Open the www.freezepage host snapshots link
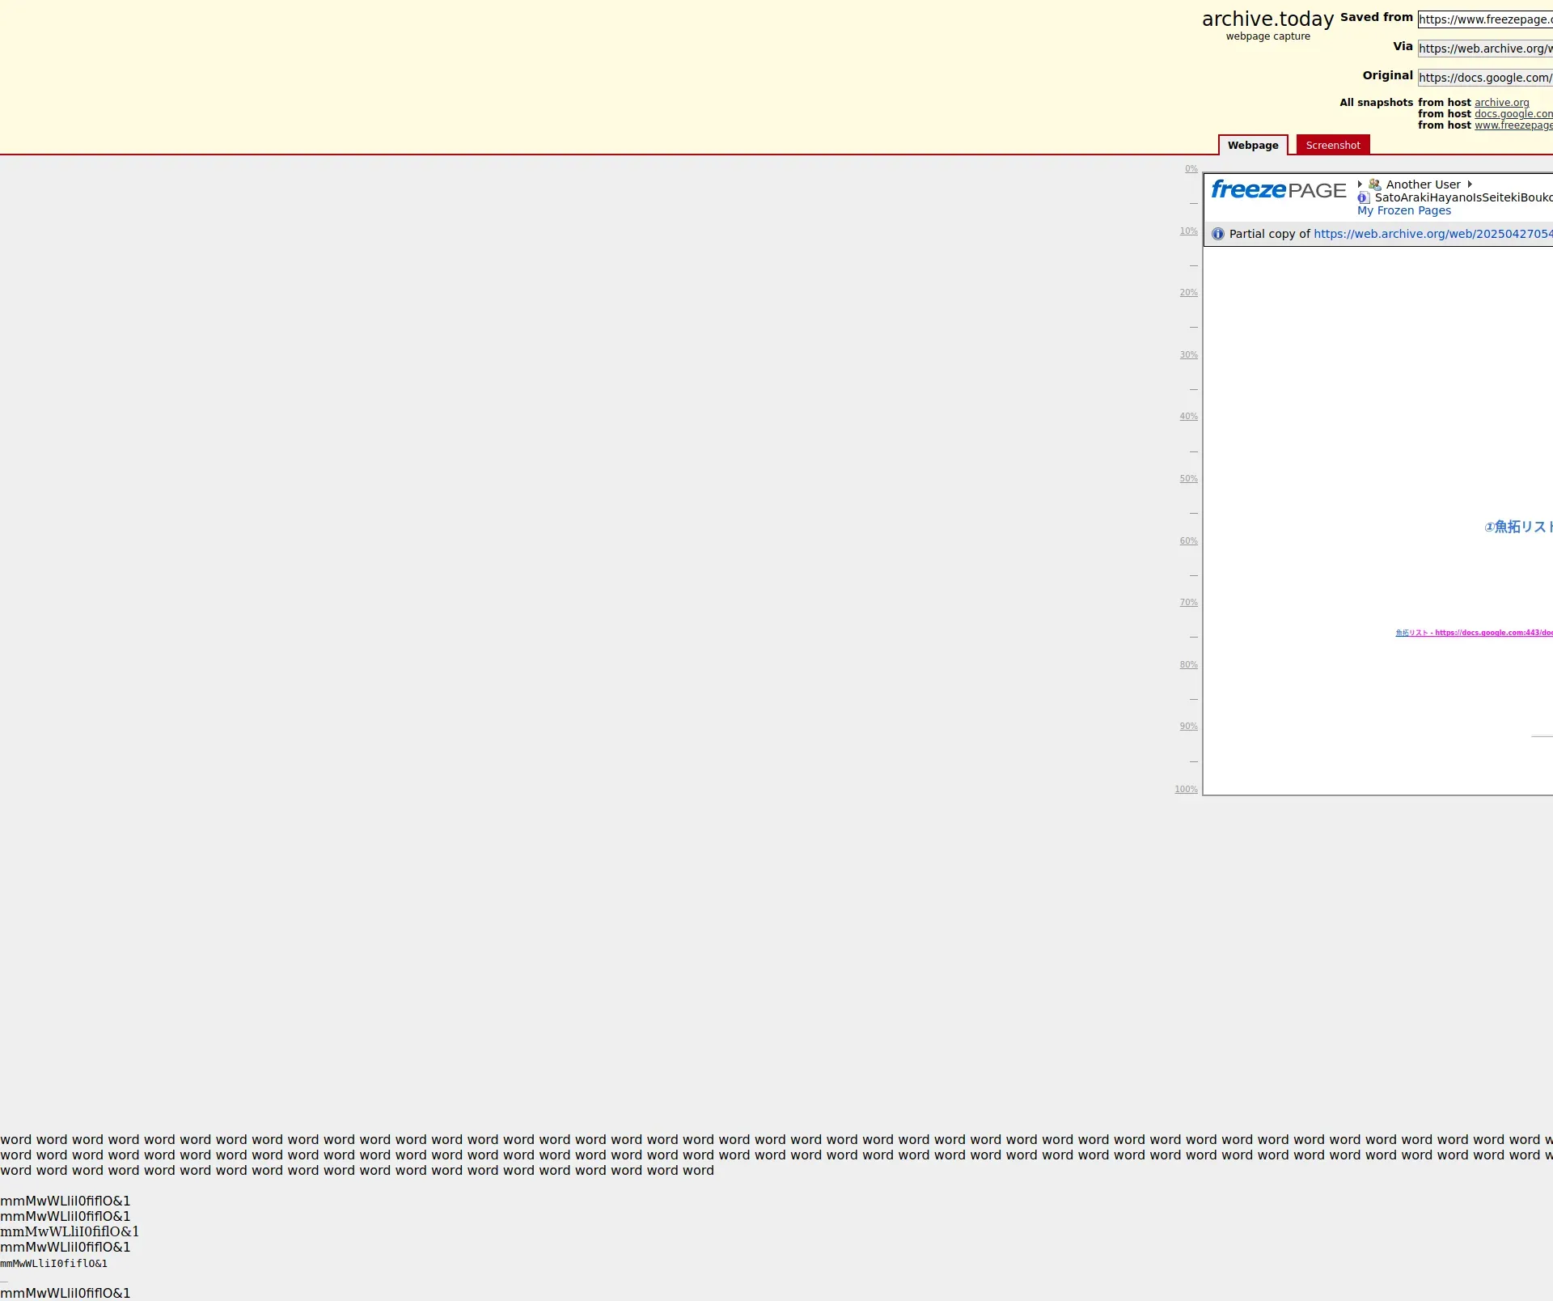This screenshot has height=1301, width=1553. coord(1513,125)
